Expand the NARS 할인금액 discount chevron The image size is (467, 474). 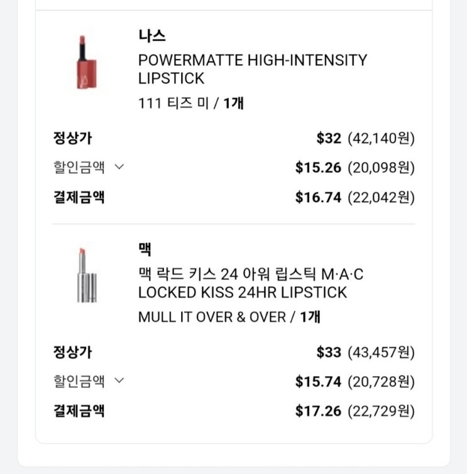click(x=119, y=167)
